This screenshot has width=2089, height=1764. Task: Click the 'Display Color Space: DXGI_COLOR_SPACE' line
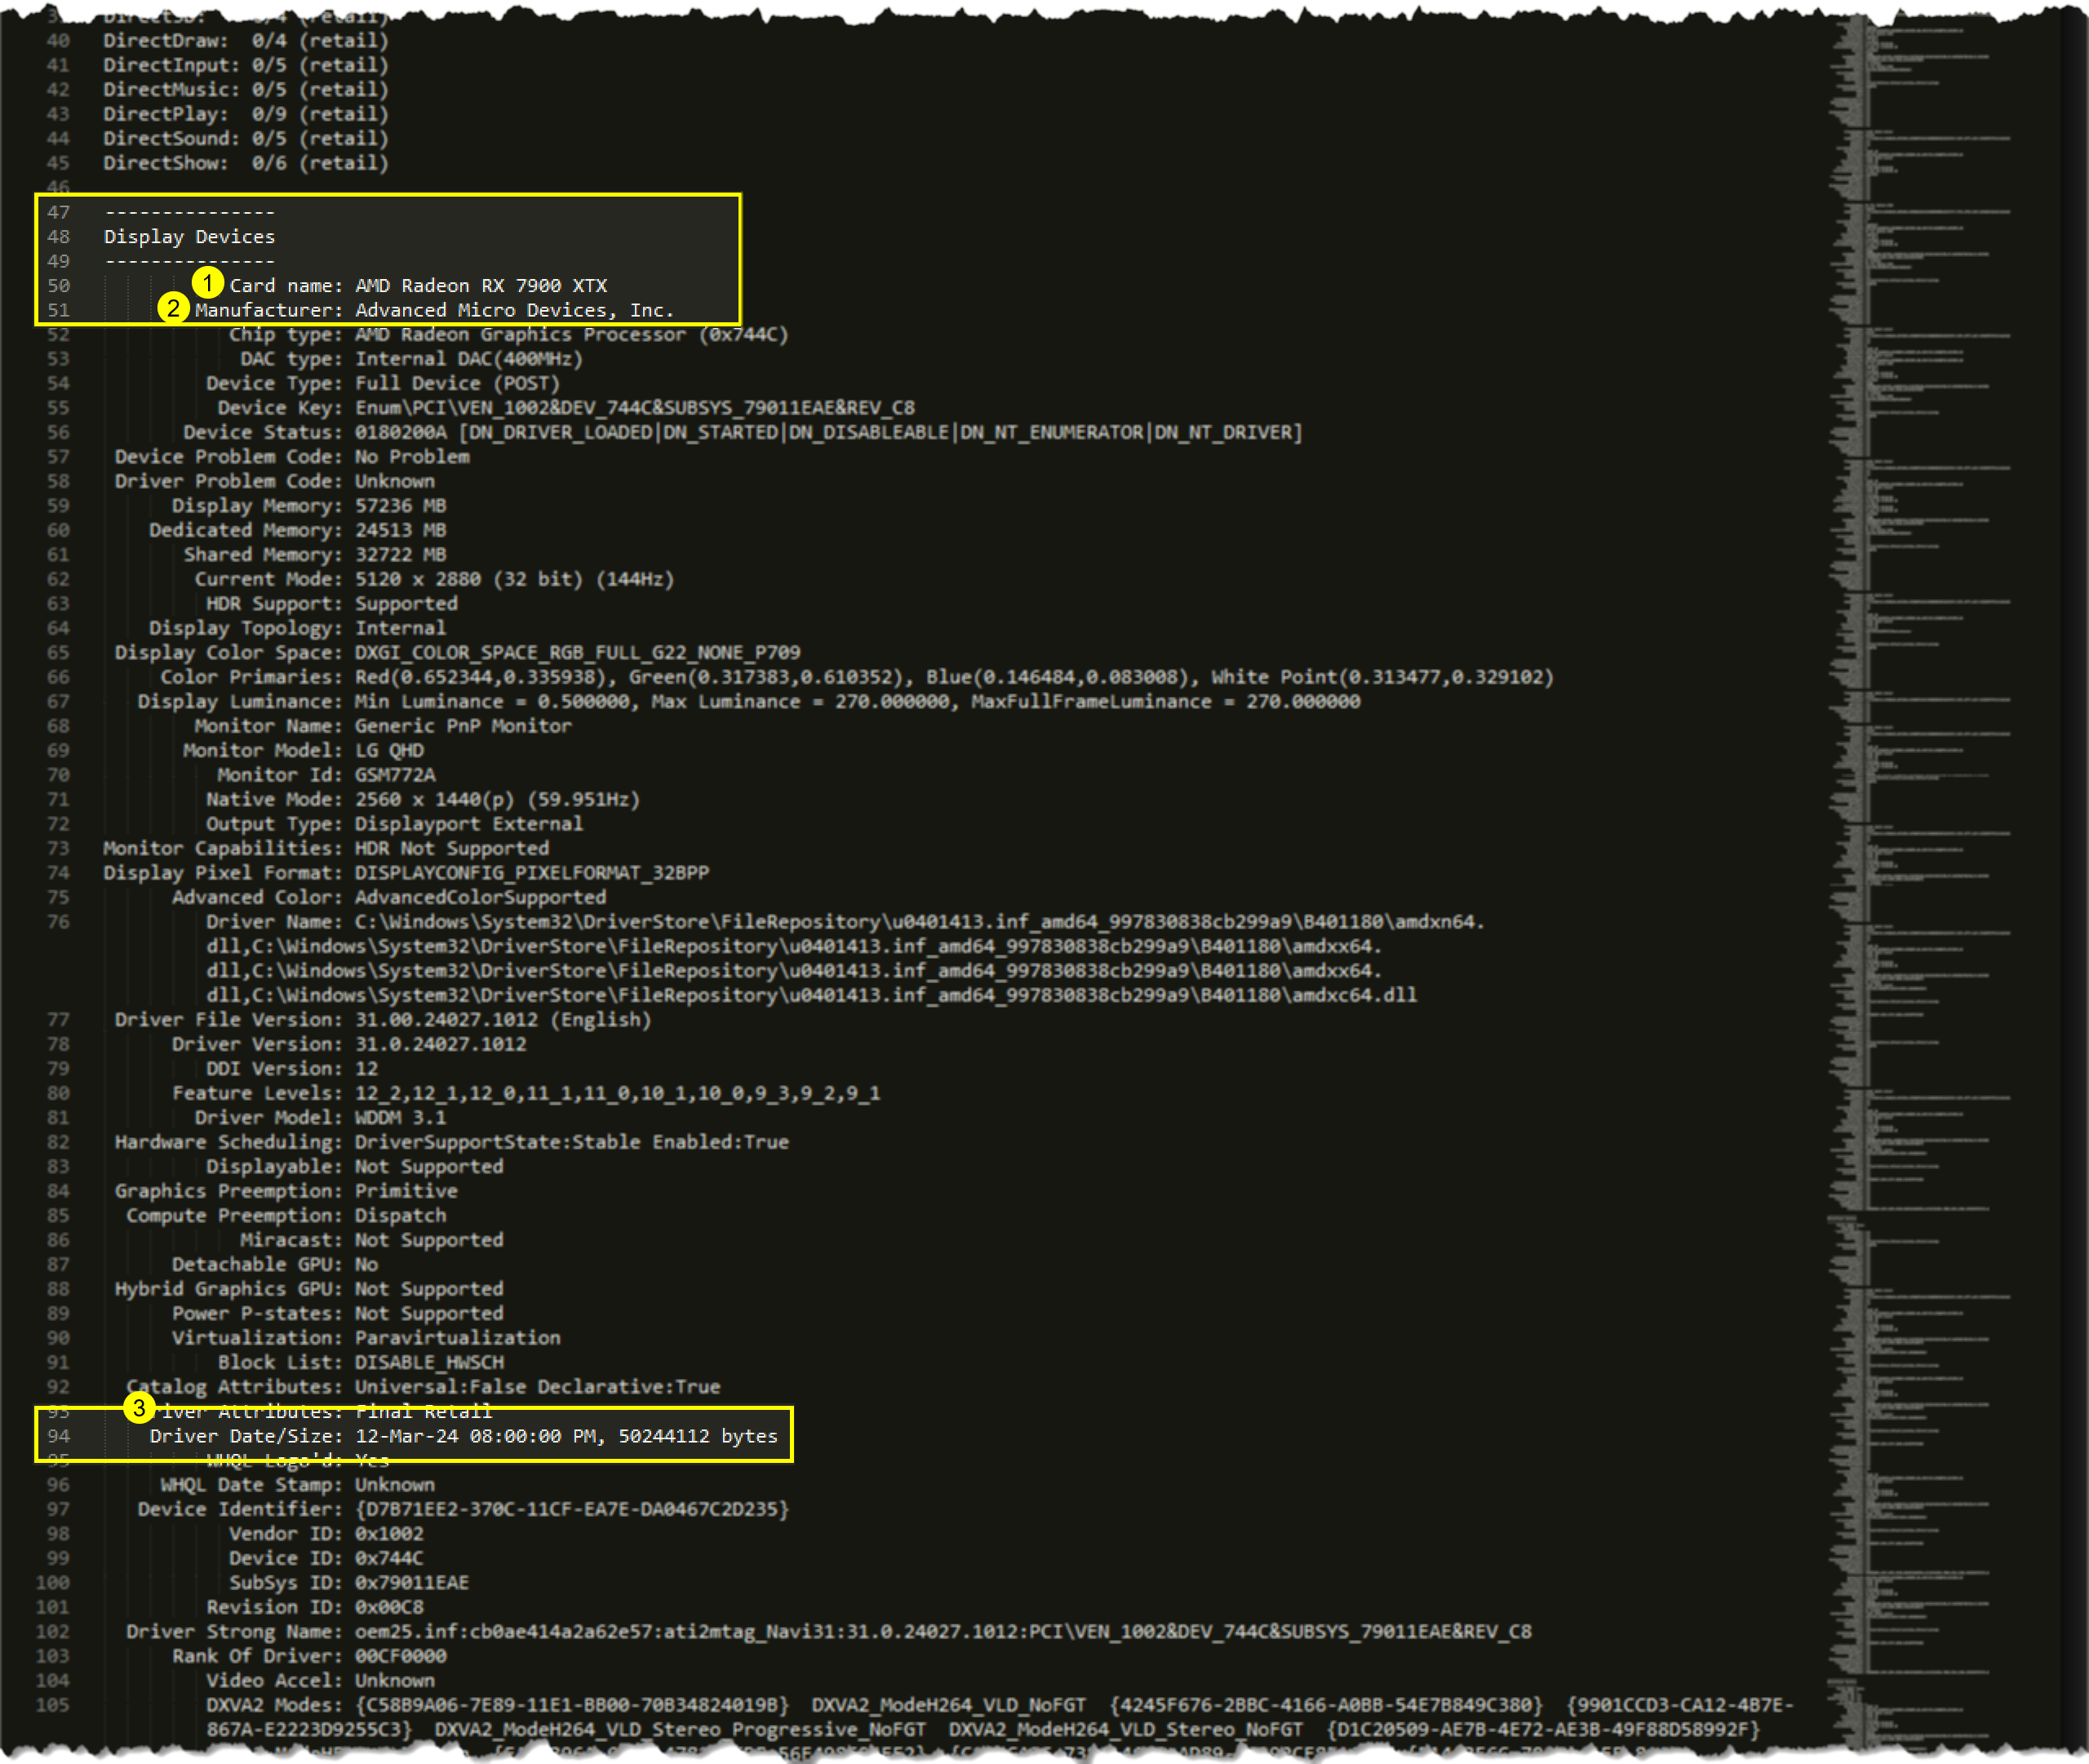[x=457, y=653]
